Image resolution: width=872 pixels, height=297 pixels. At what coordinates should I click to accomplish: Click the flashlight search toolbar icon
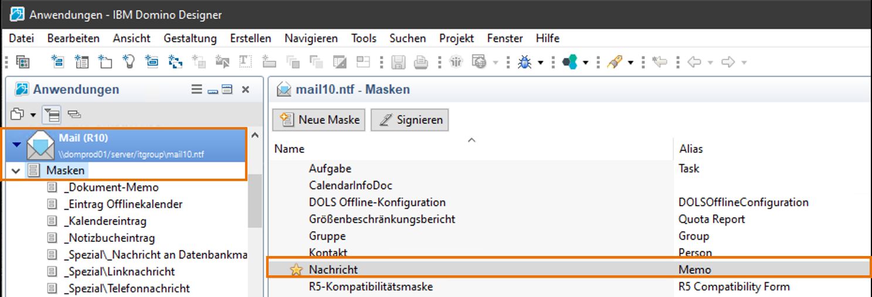[614, 62]
